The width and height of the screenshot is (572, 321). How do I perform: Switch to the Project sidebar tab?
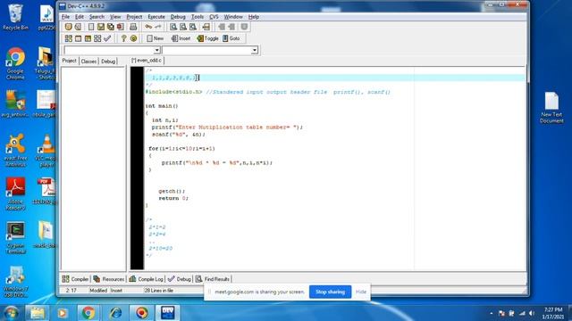[70, 61]
